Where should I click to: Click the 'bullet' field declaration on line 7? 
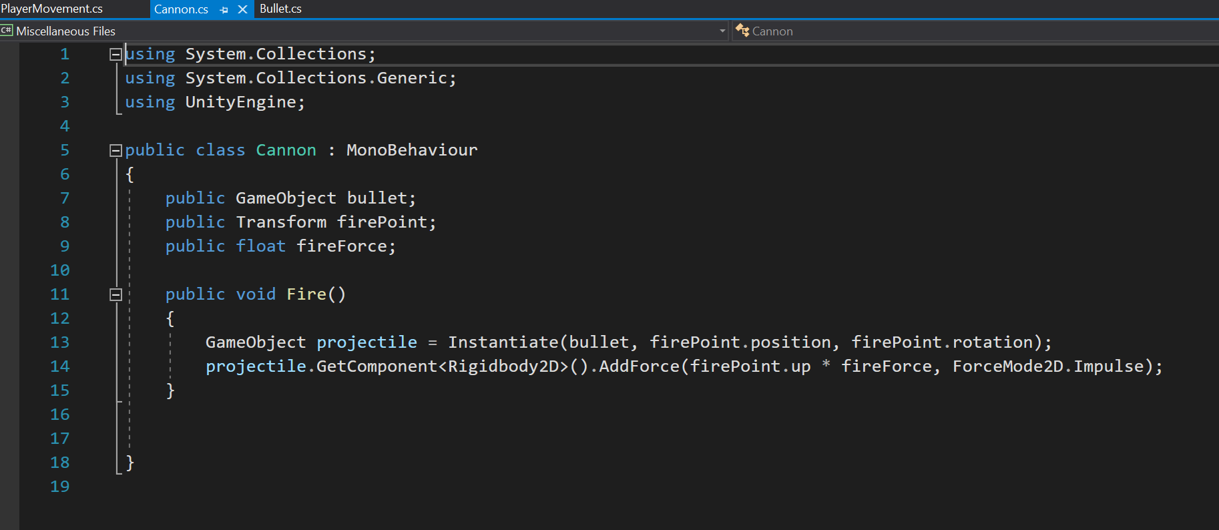377,198
